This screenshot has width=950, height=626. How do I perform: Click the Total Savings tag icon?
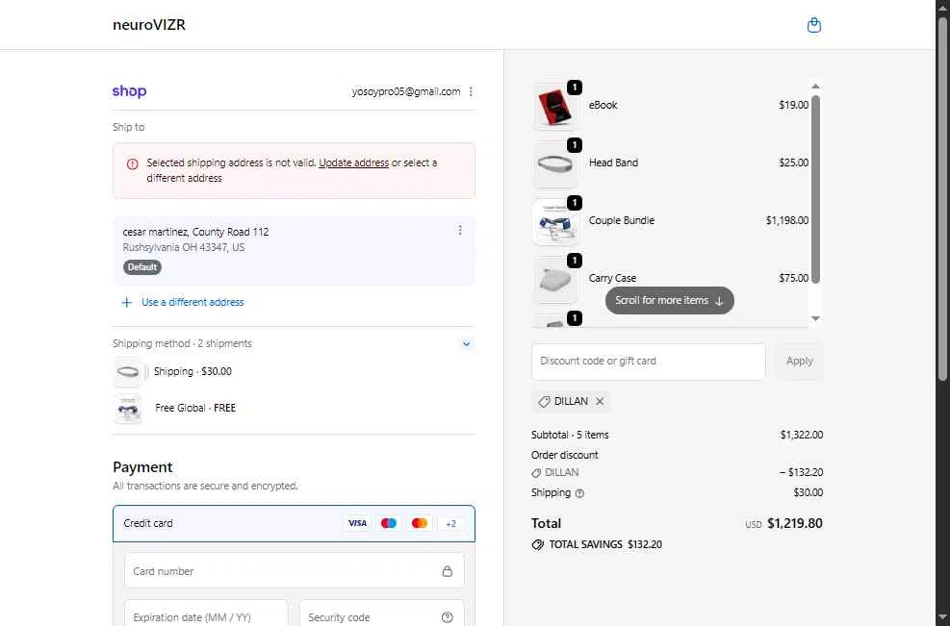[x=537, y=545]
